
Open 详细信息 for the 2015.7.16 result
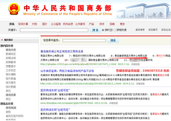coord(135,65)
